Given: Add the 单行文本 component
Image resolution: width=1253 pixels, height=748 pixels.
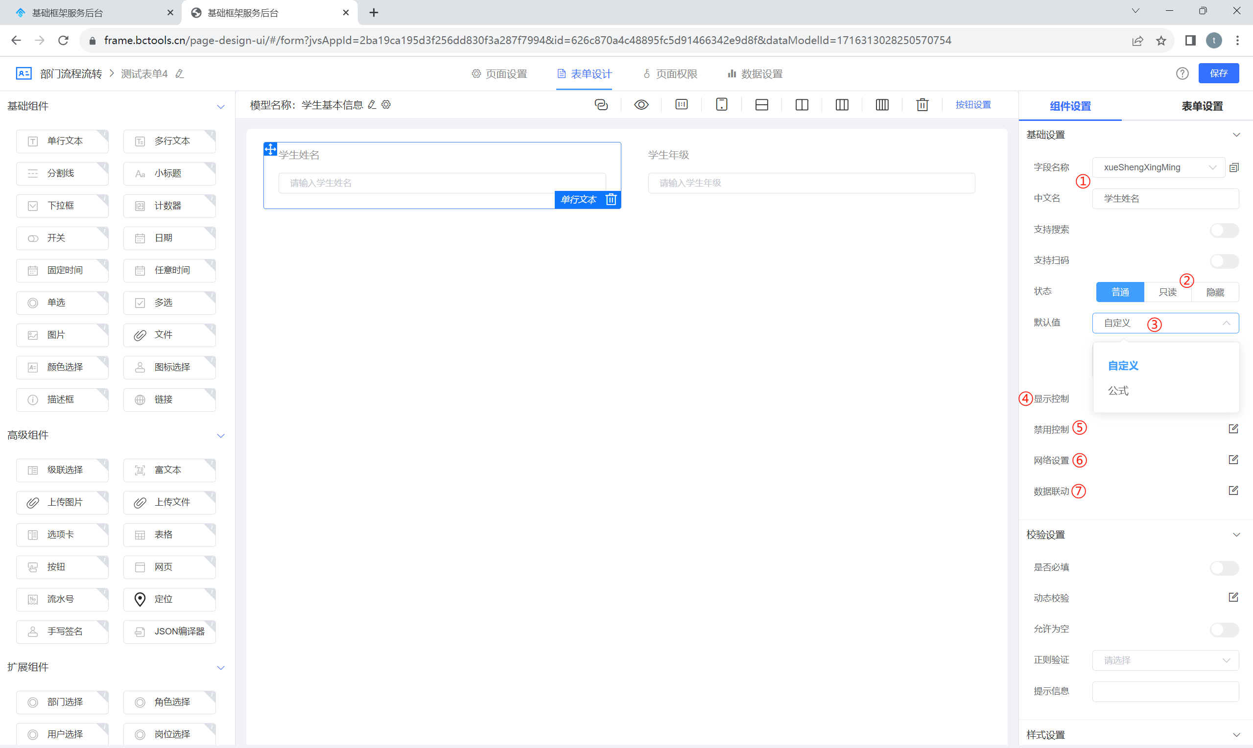Looking at the screenshot, I should pos(62,141).
